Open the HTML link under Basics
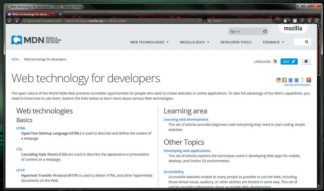Screen dimensions: 324x191 pos(21,128)
